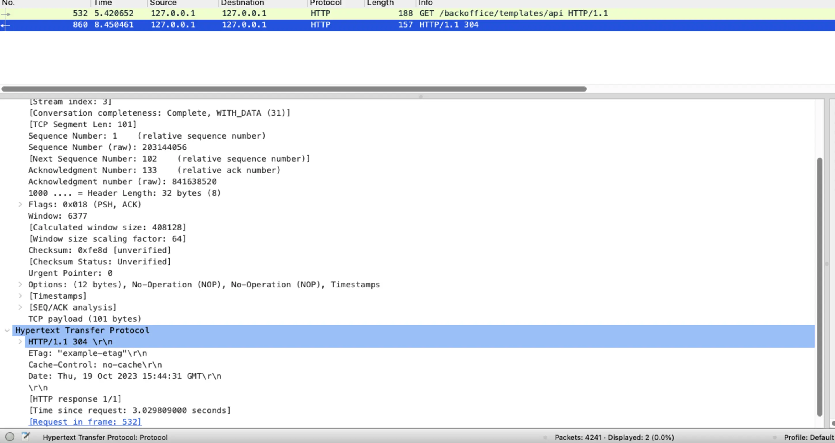Expand the TCP Options field
835x443 pixels.
pos(20,285)
